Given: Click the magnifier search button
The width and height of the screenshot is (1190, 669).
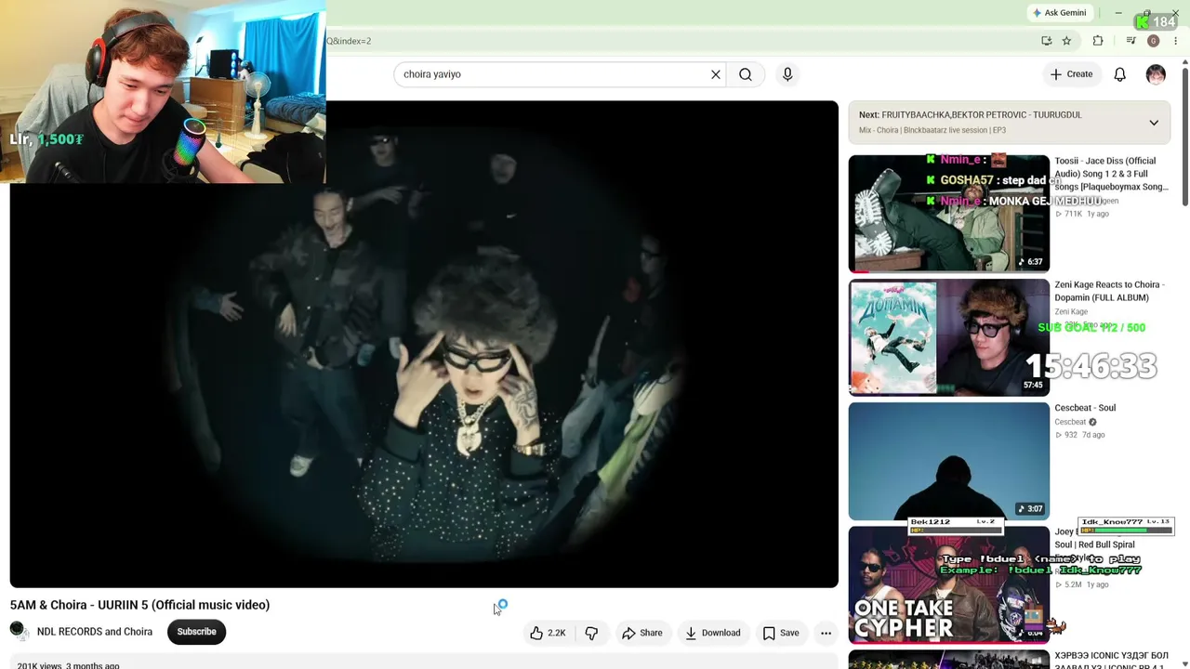Looking at the screenshot, I should (746, 74).
